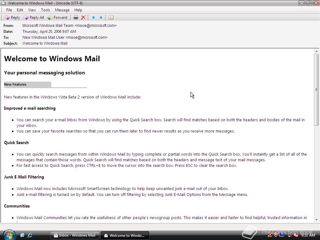Forward this message
Image resolution: width=320 pixels, height=240 pixels.
pos(57,17)
